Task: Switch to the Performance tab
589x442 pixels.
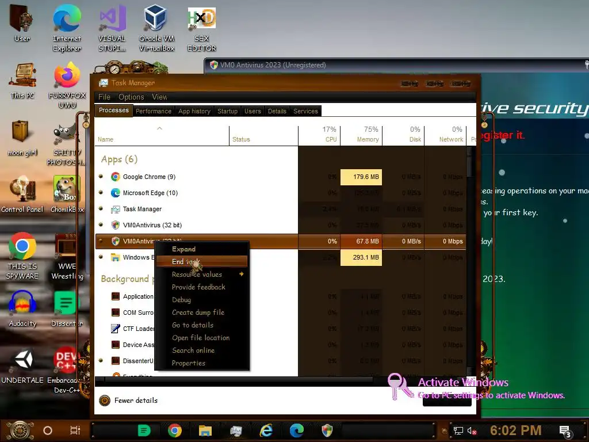Action: click(153, 111)
